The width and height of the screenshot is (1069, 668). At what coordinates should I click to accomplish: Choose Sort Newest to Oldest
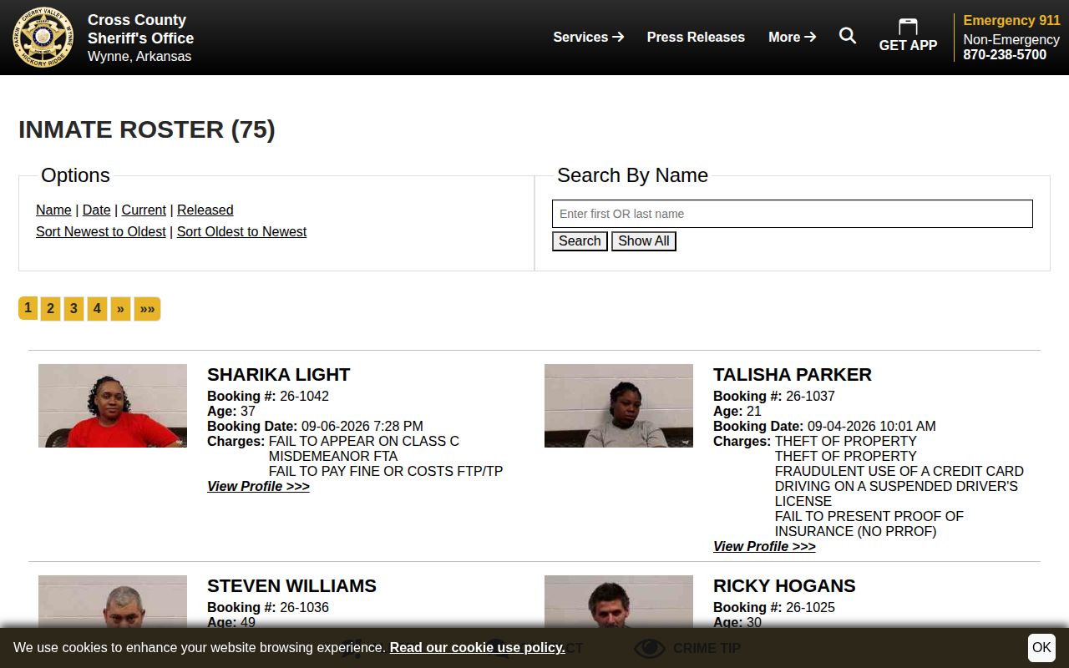(x=101, y=231)
